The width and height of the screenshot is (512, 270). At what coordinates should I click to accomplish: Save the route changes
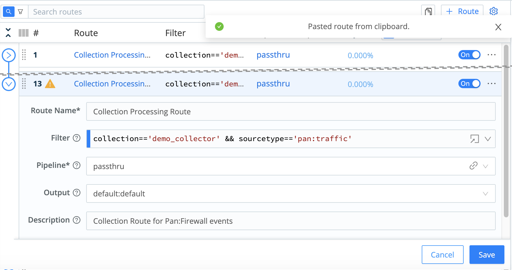pos(486,255)
